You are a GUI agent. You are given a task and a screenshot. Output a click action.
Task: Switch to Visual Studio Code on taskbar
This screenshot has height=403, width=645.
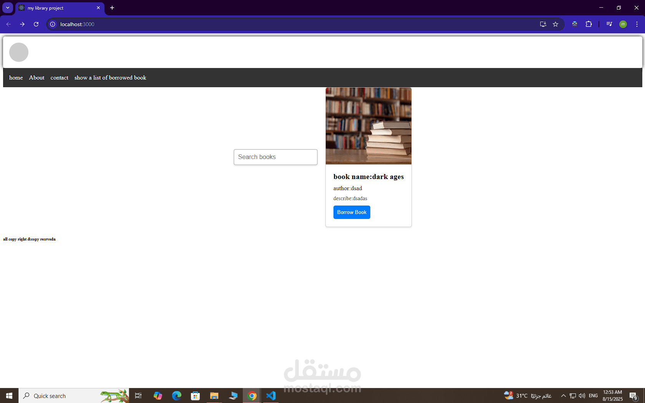271,396
